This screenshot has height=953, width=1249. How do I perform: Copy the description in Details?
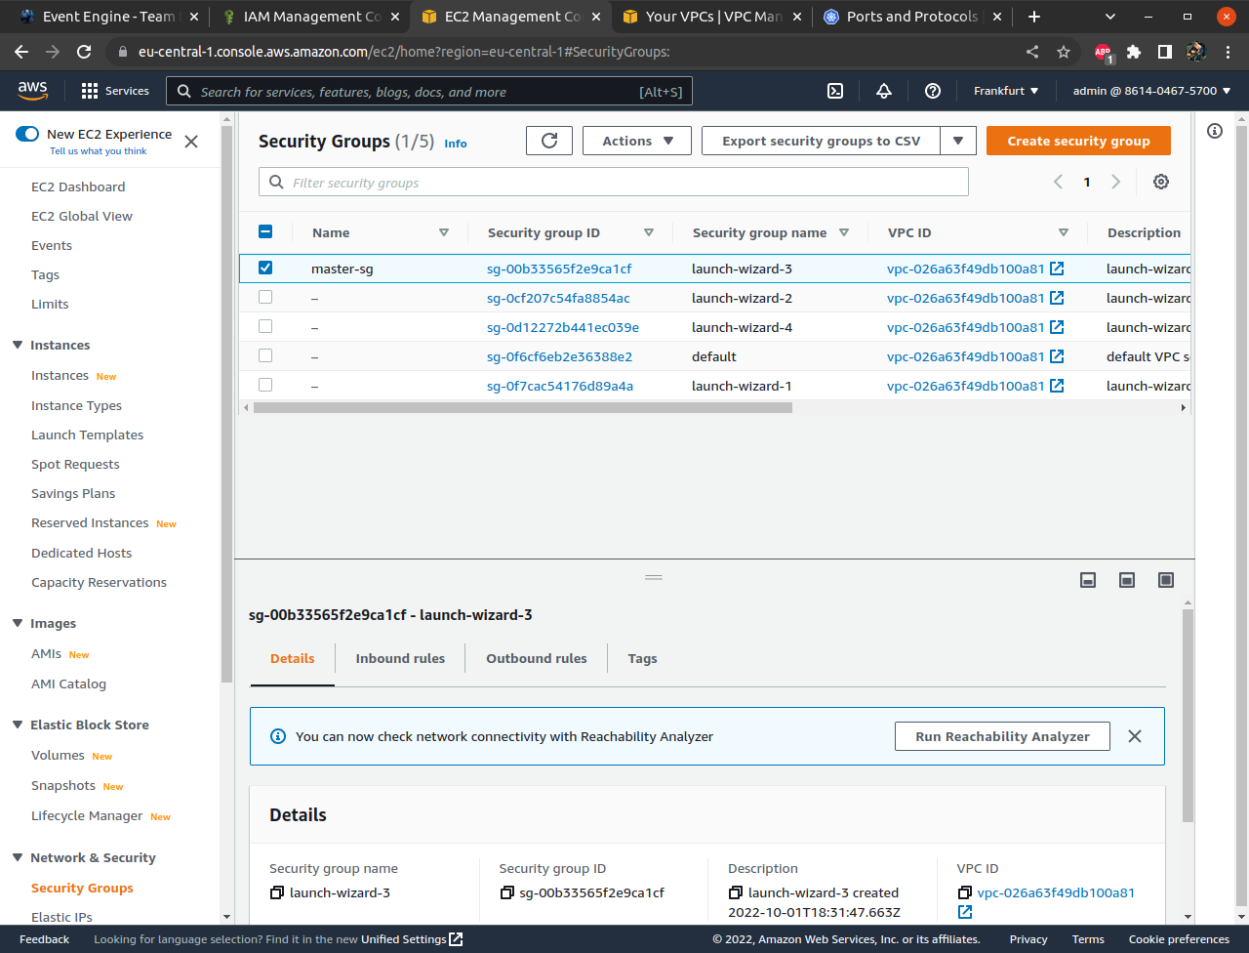point(736,892)
